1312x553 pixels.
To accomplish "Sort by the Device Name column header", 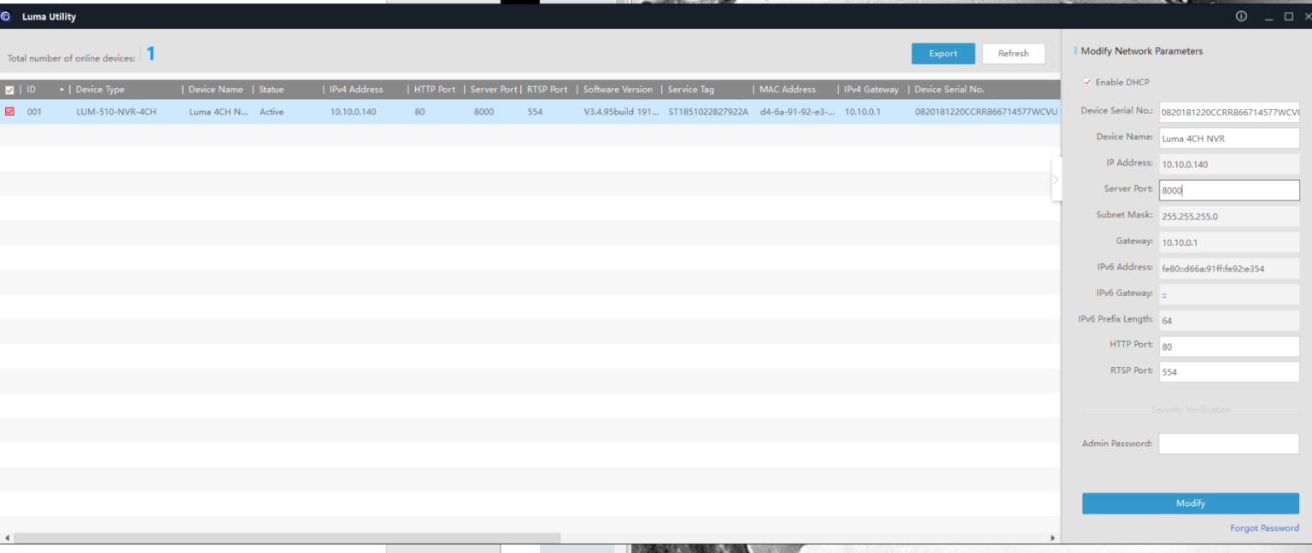I will pyautogui.click(x=217, y=90).
